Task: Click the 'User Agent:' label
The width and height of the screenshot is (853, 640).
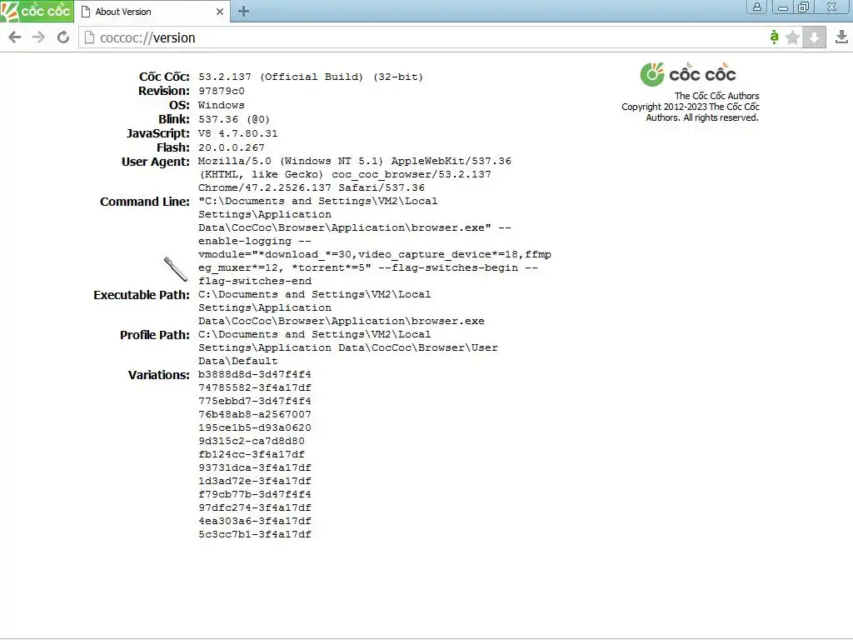Action: click(x=156, y=162)
